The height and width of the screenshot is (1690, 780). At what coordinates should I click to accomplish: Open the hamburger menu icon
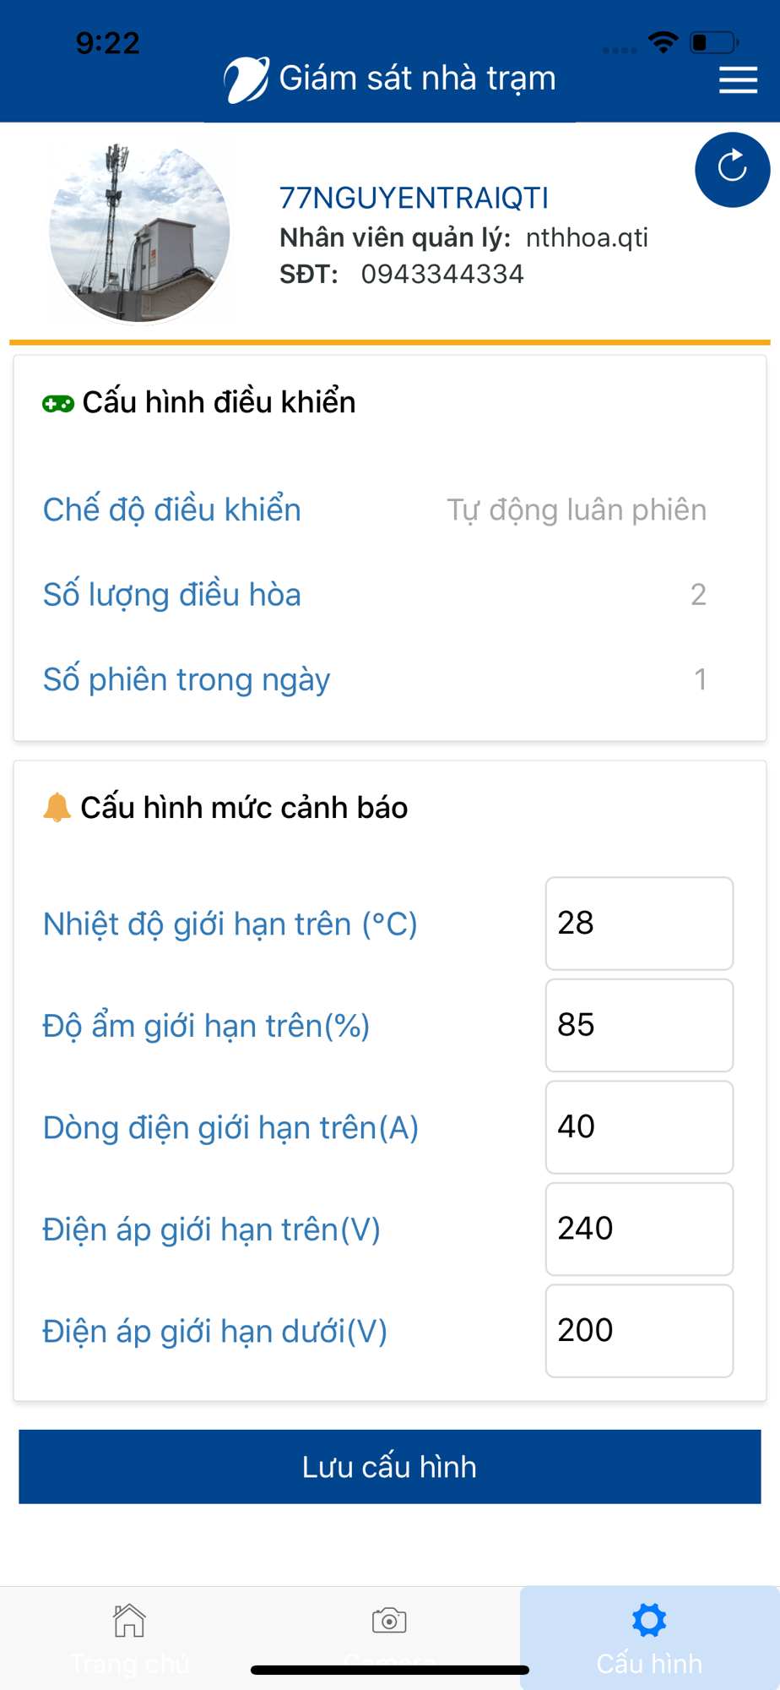point(738,80)
